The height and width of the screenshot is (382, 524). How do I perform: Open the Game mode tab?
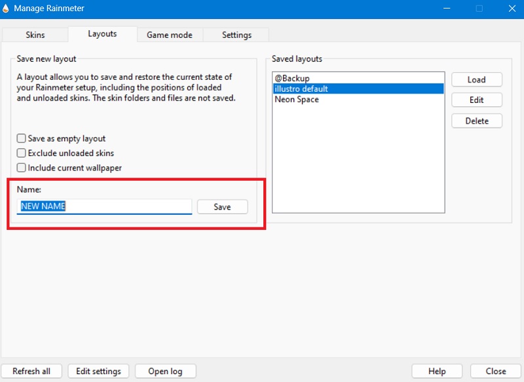(170, 35)
